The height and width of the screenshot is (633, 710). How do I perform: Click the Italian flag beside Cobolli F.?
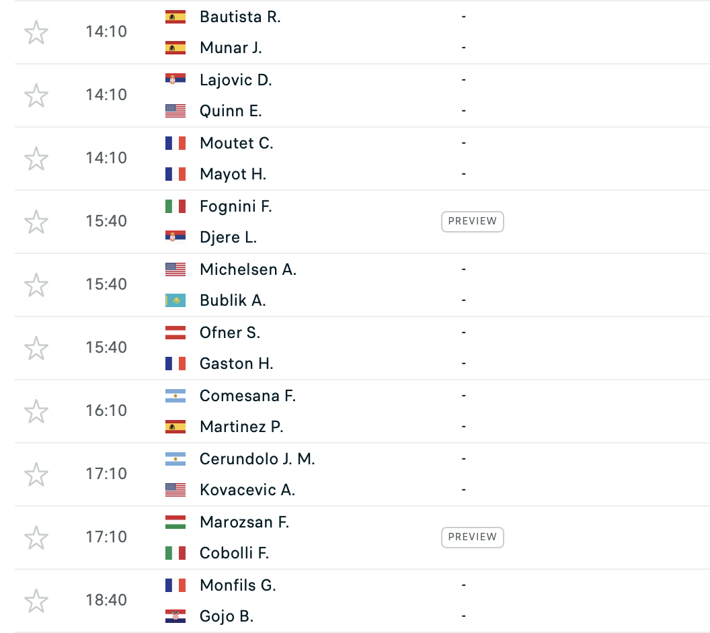tap(175, 553)
